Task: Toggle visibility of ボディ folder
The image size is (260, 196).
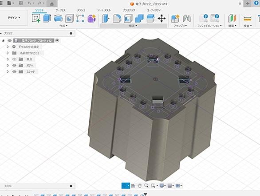Action: coord(14,66)
